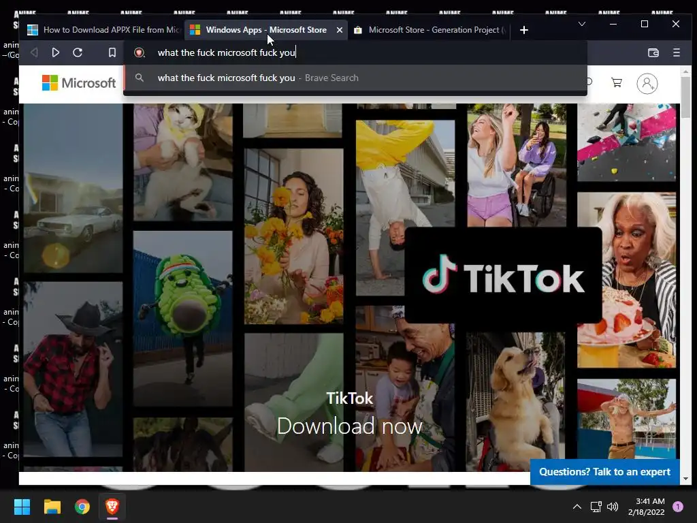Viewport: 697px width, 523px height.
Task: Open the account sign-in avatar icon
Action: [647, 83]
